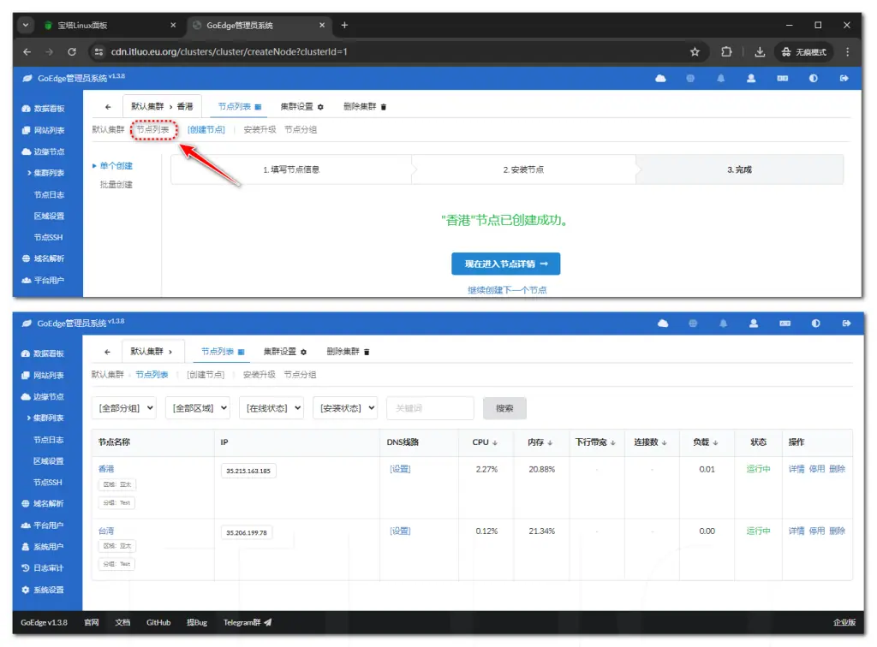
Task: Open the [全部分组] group filter dropdown
Action: pos(123,408)
